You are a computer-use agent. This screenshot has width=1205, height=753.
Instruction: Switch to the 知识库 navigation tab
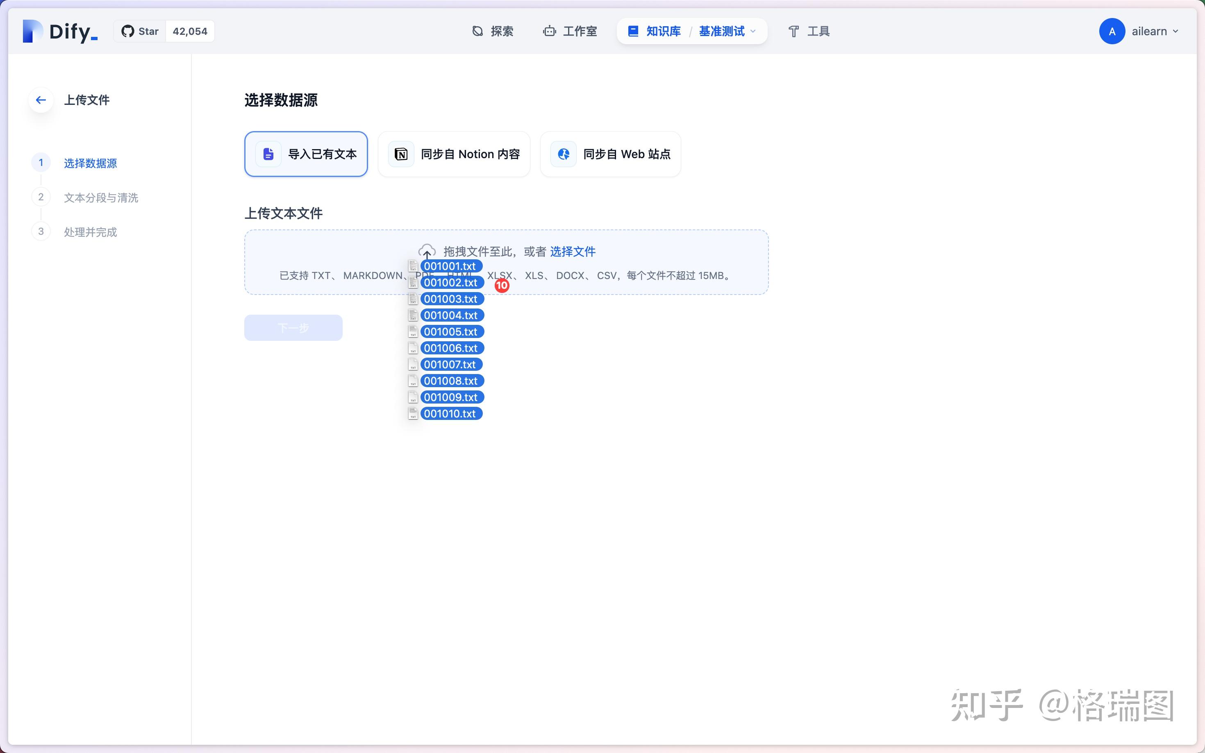click(663, 31)
